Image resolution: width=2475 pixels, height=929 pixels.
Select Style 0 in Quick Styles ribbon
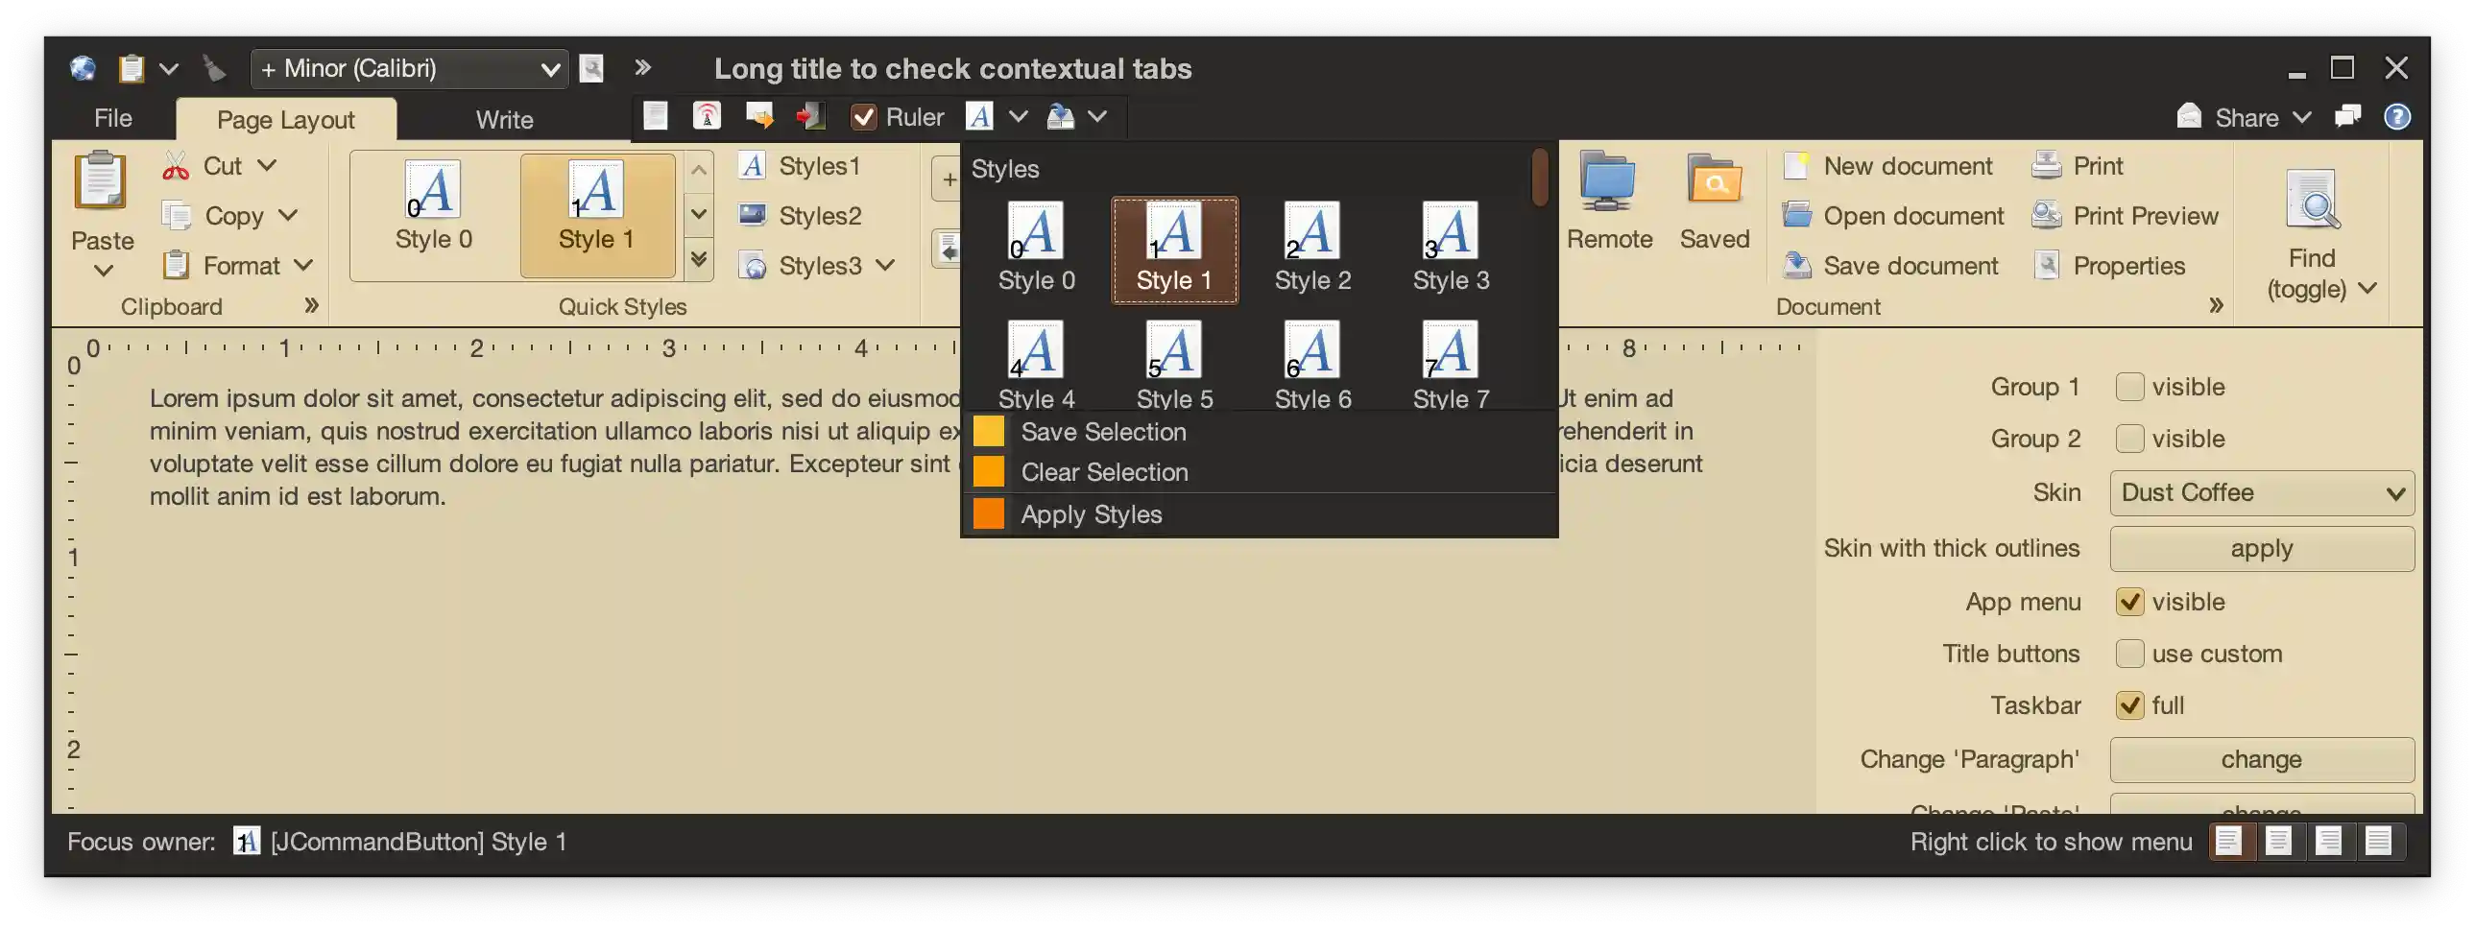[433, 215]
